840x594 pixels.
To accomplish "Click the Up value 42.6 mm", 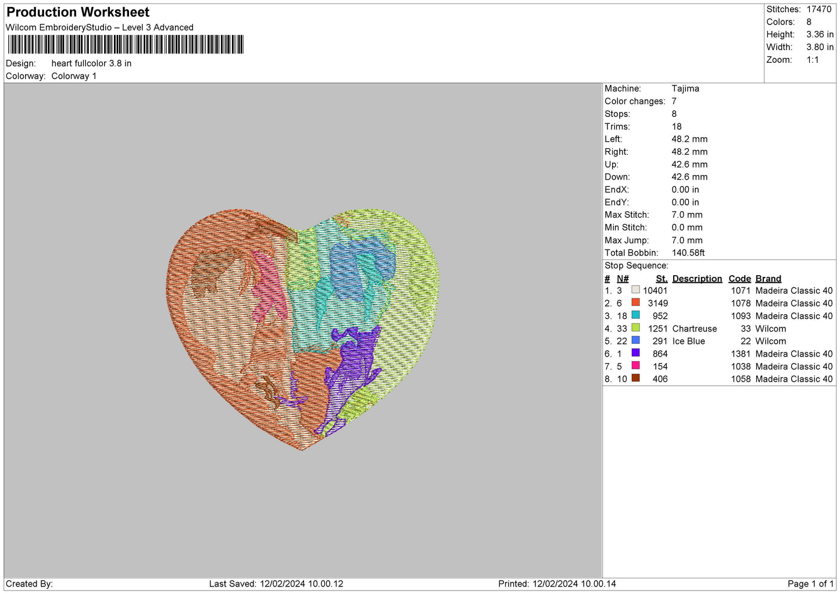I will [689, 165].
